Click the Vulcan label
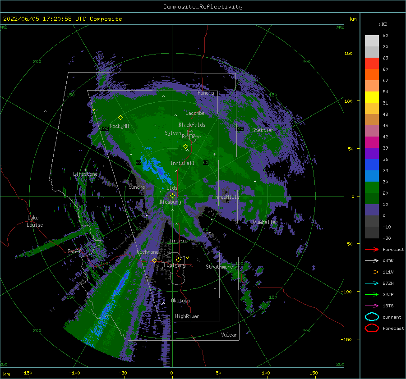 (x=229, y=334)
